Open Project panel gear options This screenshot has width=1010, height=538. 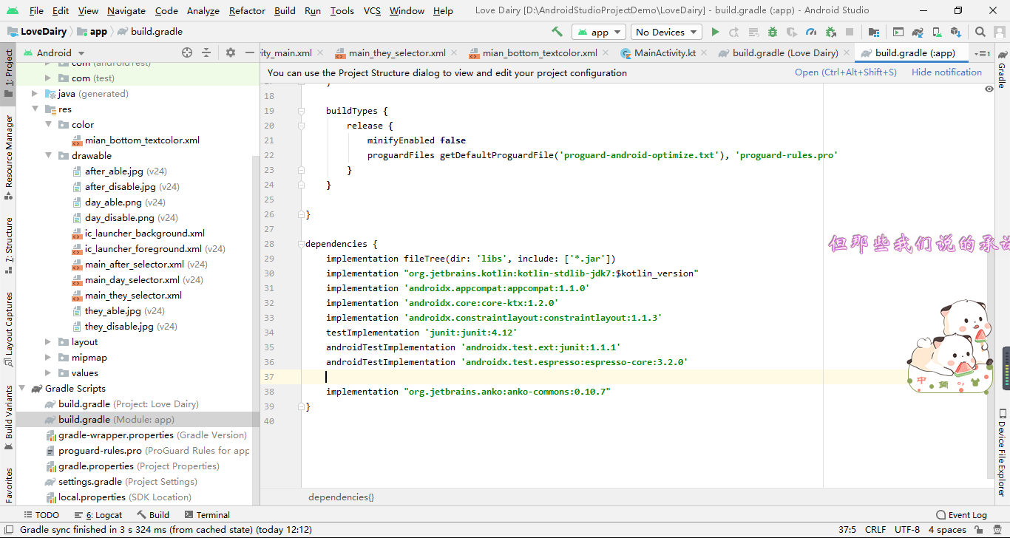point(230,52)
